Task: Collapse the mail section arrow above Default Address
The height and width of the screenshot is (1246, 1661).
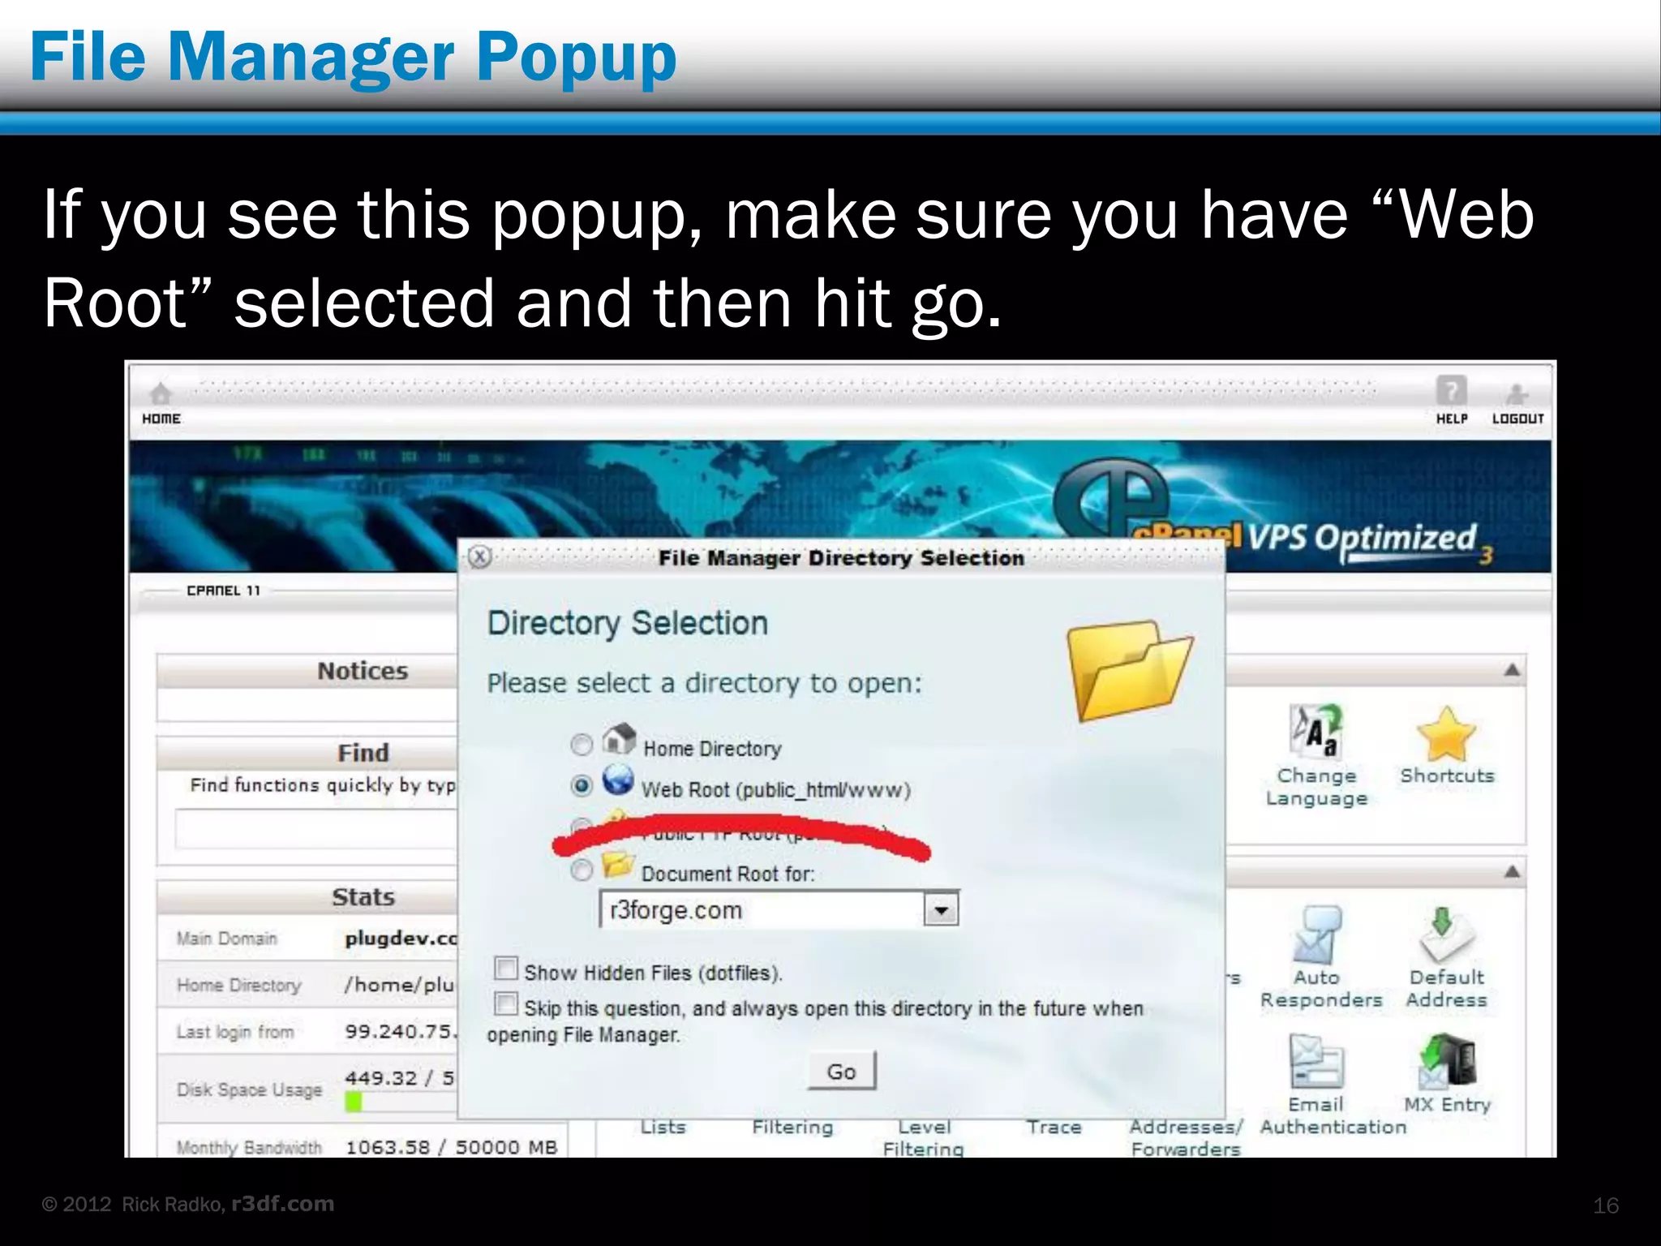Action: point(1512,872)
